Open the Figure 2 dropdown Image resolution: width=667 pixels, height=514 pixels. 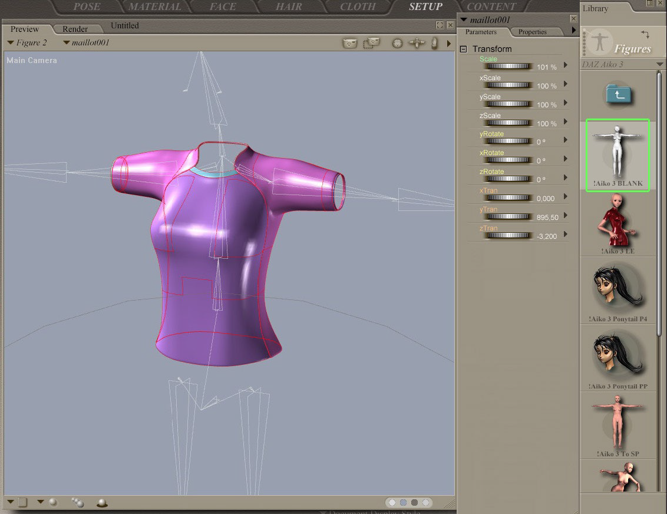tap(28, 42)
